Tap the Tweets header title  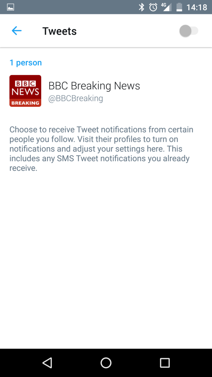(59, 31)
